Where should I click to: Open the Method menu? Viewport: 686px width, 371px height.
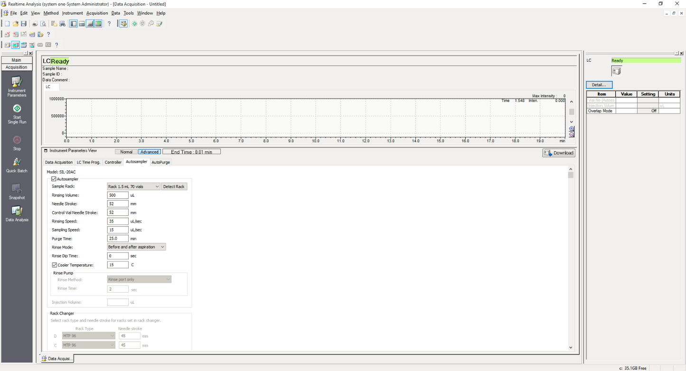click(x=51, y=13)
